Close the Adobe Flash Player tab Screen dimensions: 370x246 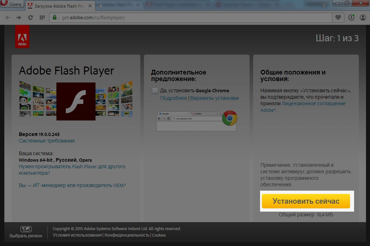point(90,6)
